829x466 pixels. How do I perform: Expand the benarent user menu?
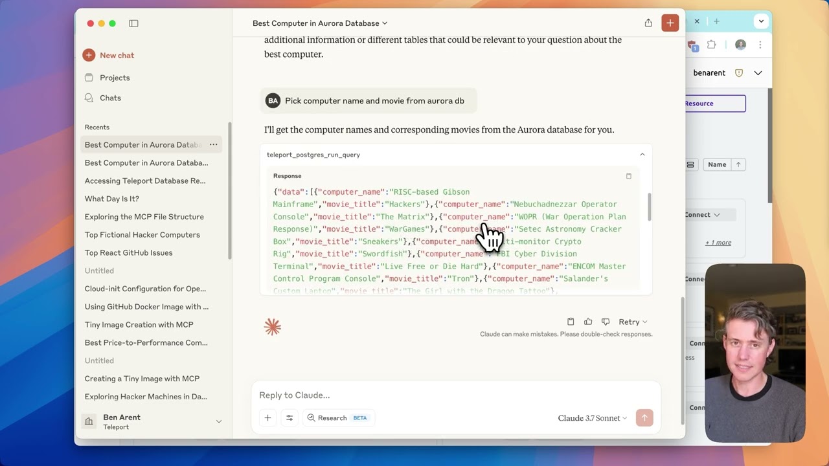point(758,72)
